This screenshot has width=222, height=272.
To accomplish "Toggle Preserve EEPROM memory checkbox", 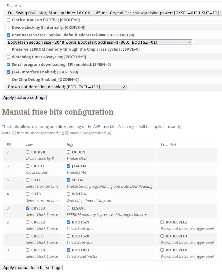I will [8, 49].
